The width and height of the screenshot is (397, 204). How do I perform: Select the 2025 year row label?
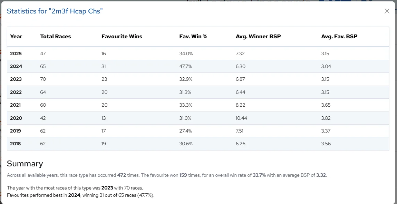pos(16,54)
